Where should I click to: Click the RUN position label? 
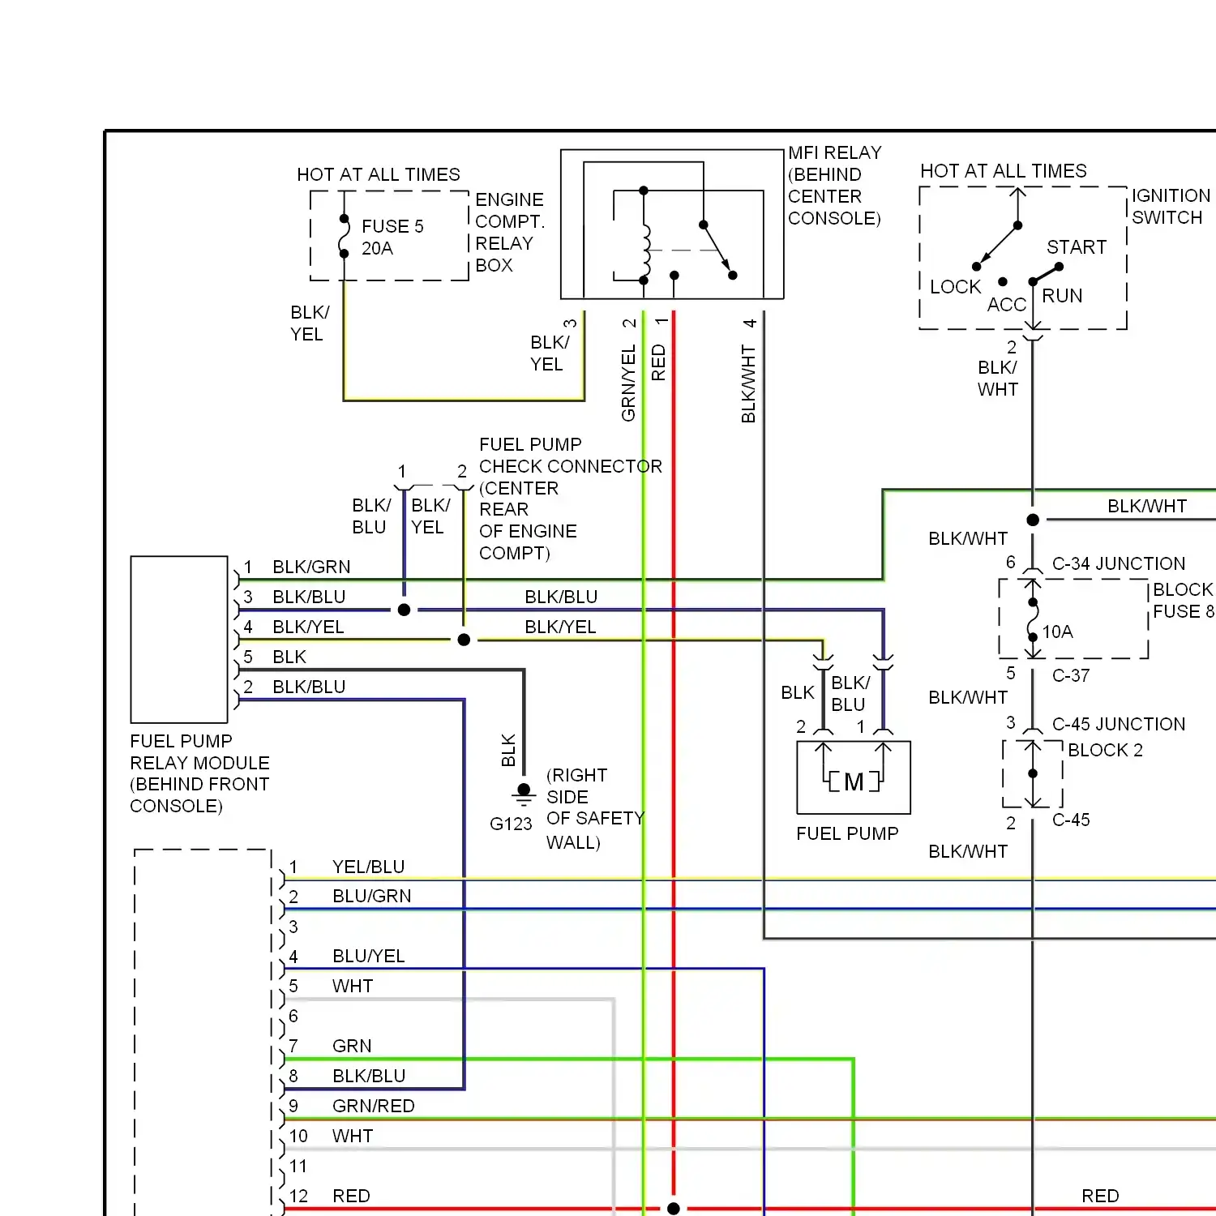pos(1062,296)
